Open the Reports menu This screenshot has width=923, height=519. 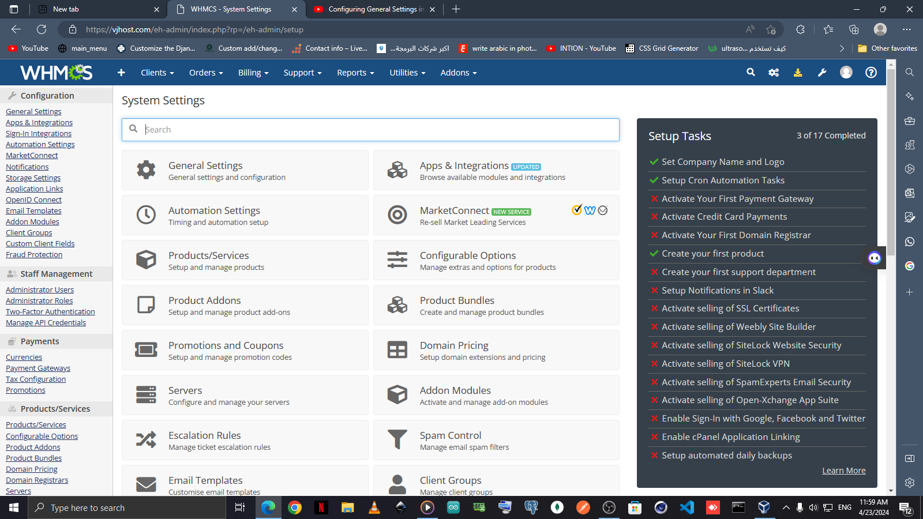pyautogui.click(x=355, y=73)
